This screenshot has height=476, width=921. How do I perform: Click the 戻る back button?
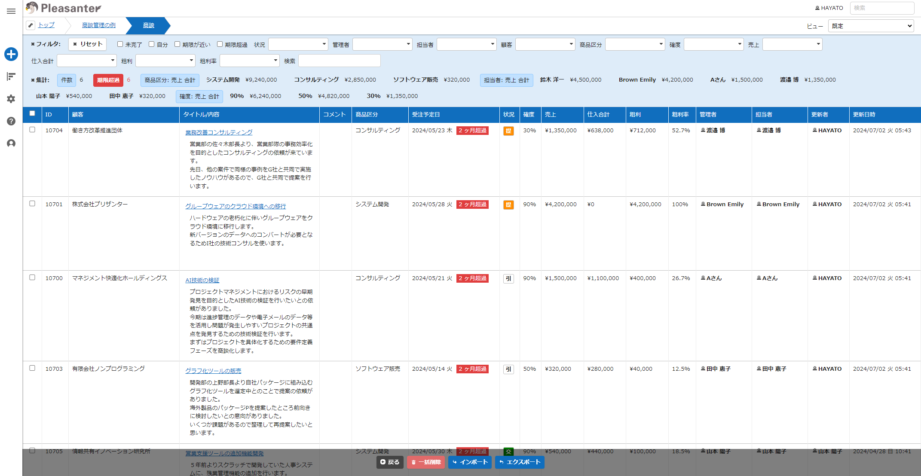click(390, 462)
